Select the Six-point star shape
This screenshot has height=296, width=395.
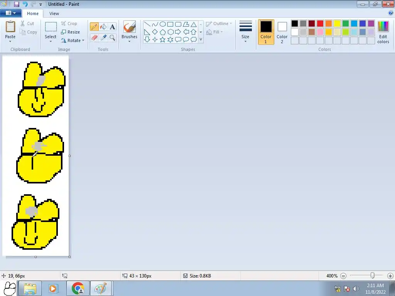[x=170, y=40]
